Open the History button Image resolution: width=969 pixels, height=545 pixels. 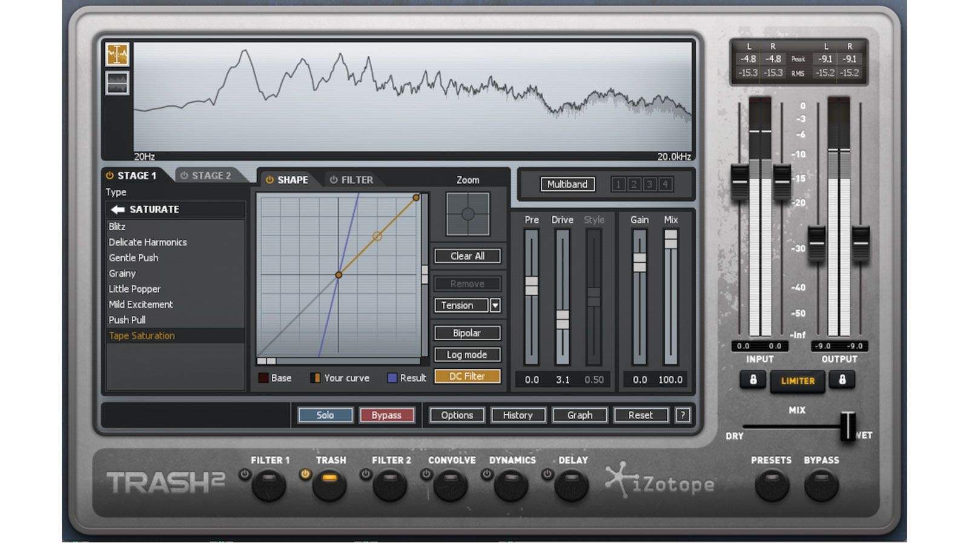pyautogui.click(x=518, y=415)
